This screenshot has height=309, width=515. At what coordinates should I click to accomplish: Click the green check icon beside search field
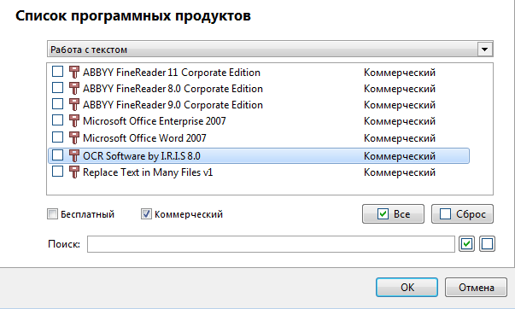[x=467, y=244]
